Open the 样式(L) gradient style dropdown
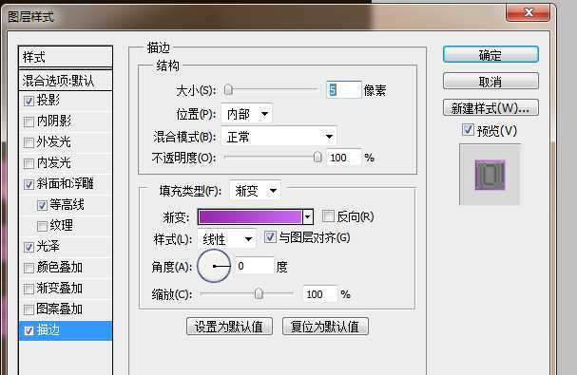Image resolution: width=577 pixels, height=375 pixels. pos(226,239)
